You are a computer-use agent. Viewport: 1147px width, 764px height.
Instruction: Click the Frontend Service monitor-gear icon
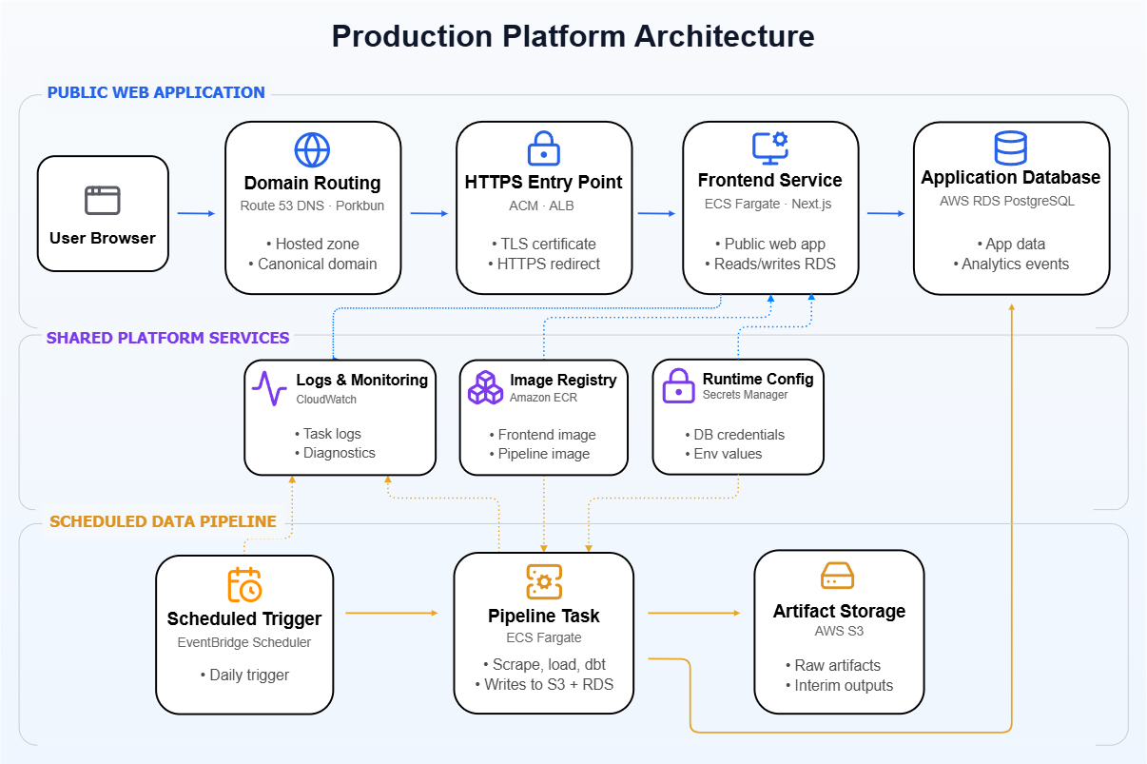pos(770,148)
